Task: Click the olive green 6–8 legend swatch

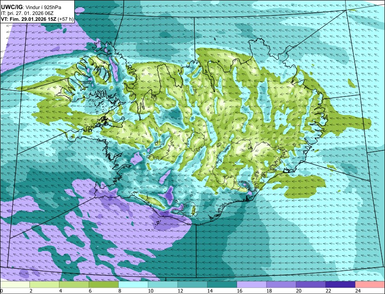Action: click(x=104, y=284)
